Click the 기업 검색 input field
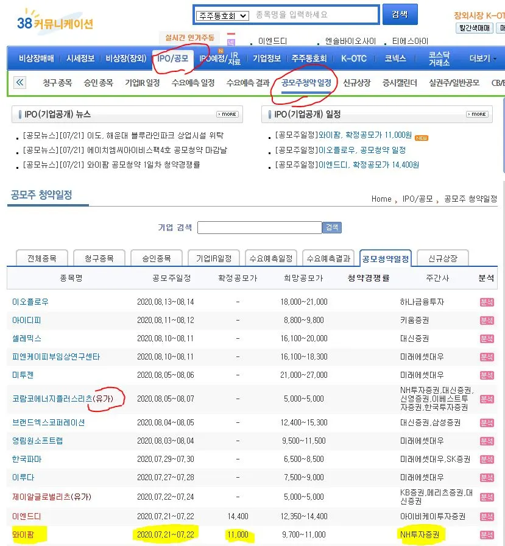Viewport: 505px width, 546px height. (260, 227)
